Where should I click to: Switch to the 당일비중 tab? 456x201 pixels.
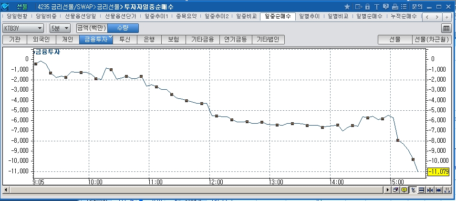[46, 17]
